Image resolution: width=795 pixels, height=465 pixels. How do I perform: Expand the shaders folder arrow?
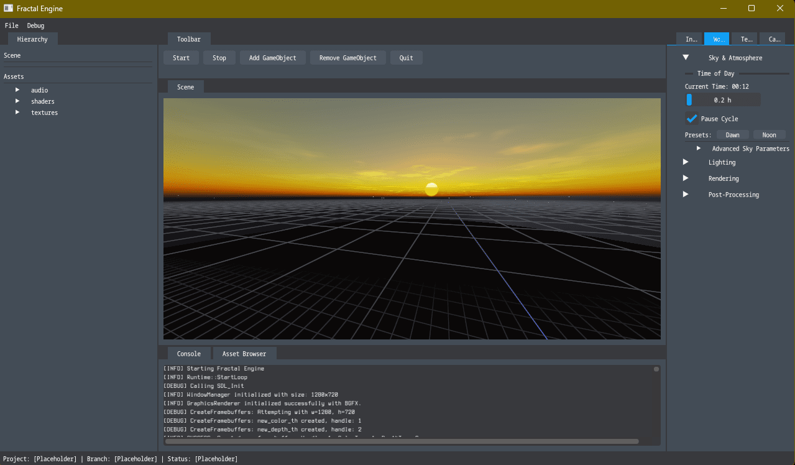click(17, 101)
